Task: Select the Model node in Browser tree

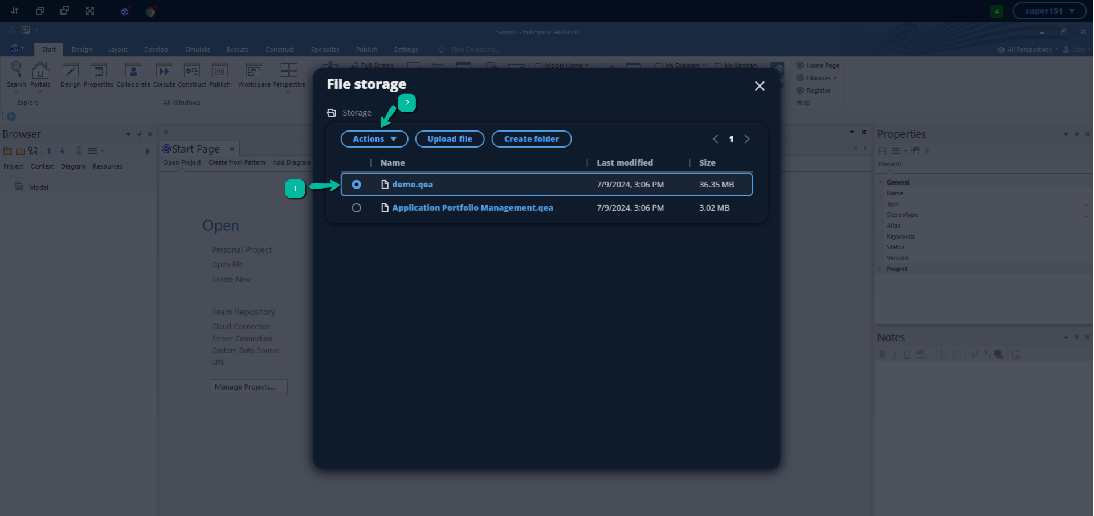Action: pyautogui.click(x=38, y=187)
